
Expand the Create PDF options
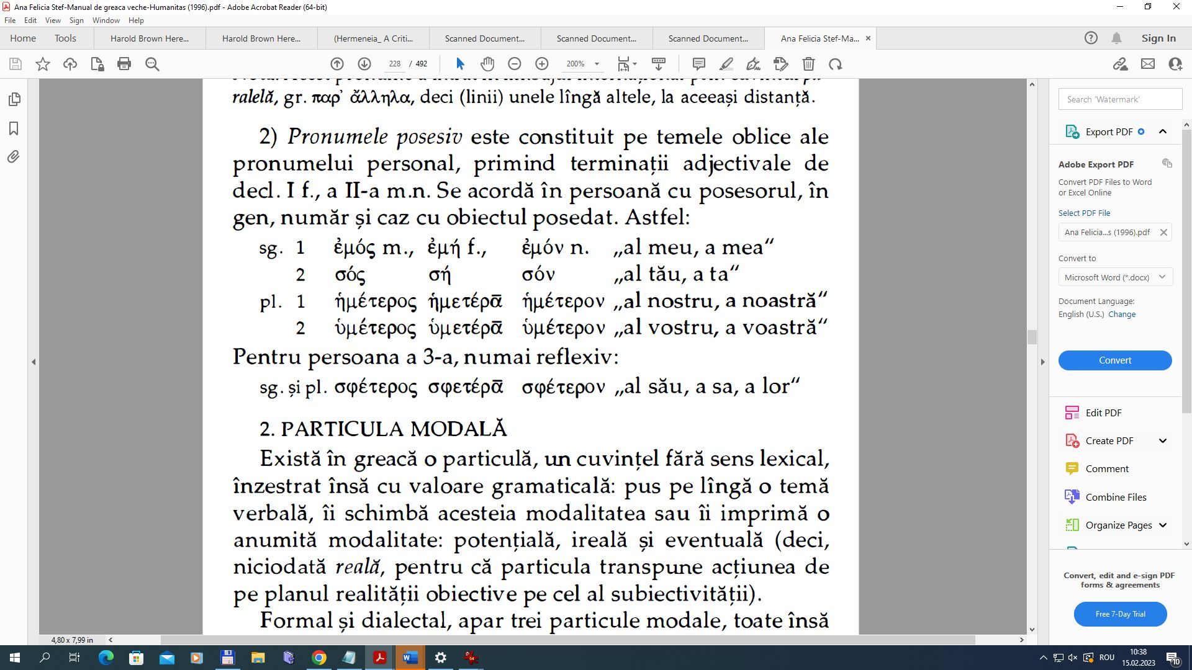[1163, 441]
